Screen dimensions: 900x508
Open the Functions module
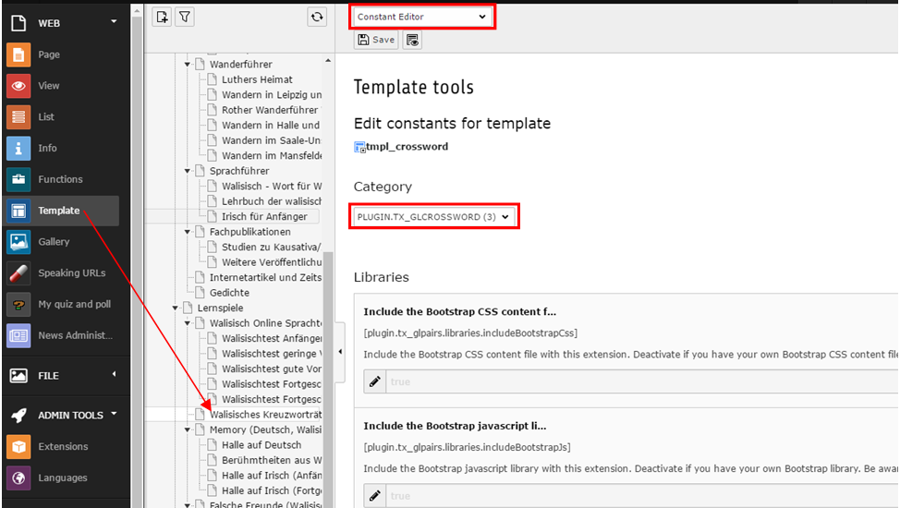point(61,179)
